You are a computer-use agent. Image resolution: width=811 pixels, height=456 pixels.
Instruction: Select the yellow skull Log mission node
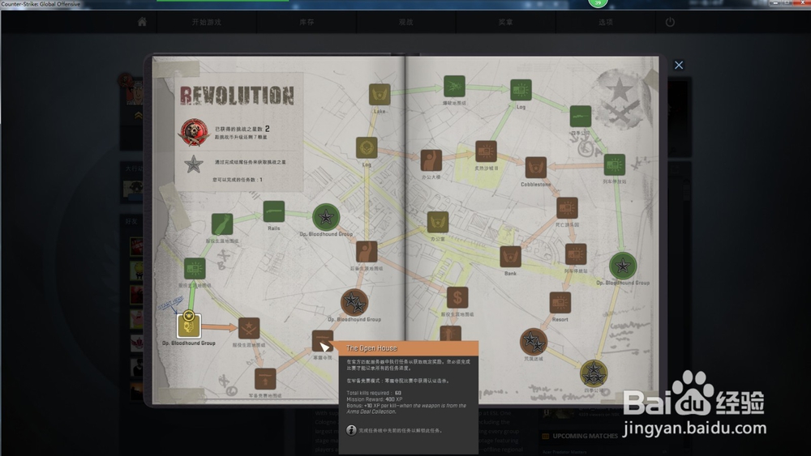(367, 147)
